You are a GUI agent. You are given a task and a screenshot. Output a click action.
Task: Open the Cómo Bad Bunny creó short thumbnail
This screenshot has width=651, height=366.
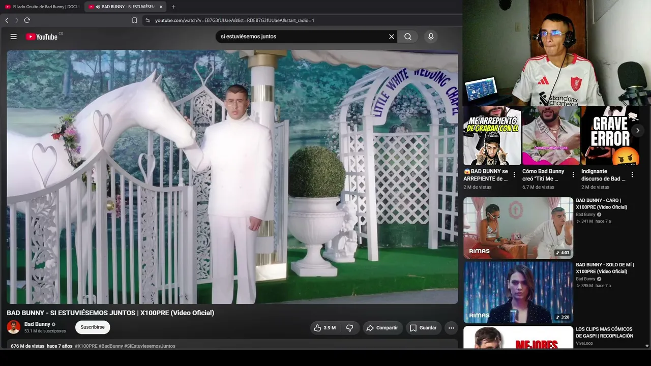tap(551, 136)
